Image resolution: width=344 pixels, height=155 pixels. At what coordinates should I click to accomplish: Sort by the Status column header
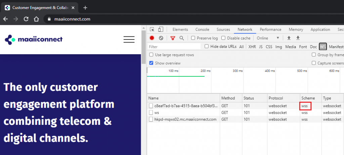[255, 98]
